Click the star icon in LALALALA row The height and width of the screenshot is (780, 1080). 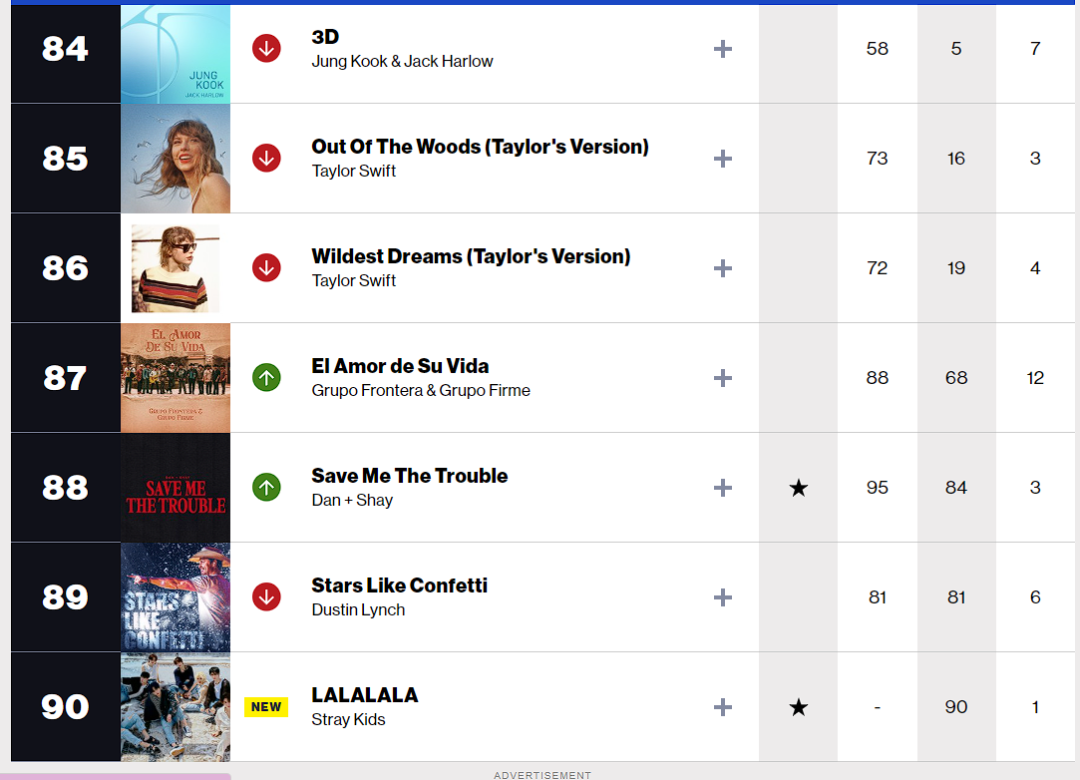(x=798, y=707)
